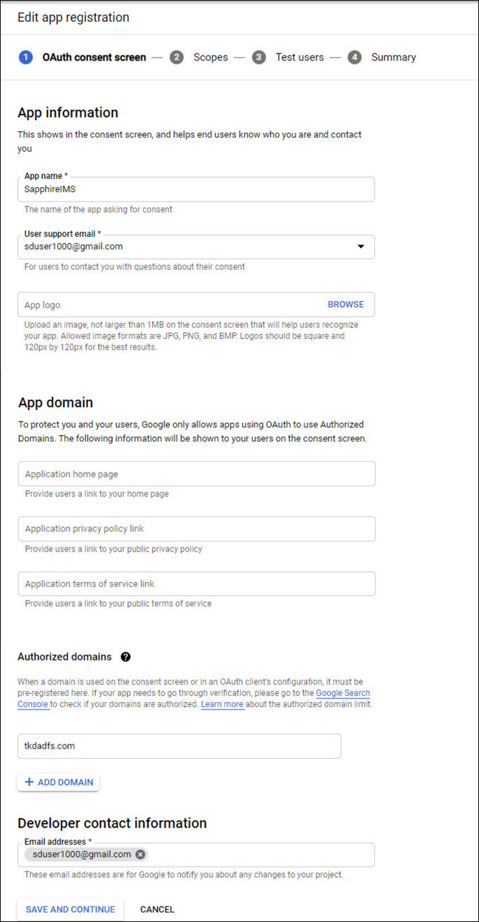The image size is (479, 922).
Task: Click Save and Continue
Action: click(x=70, y=909)
